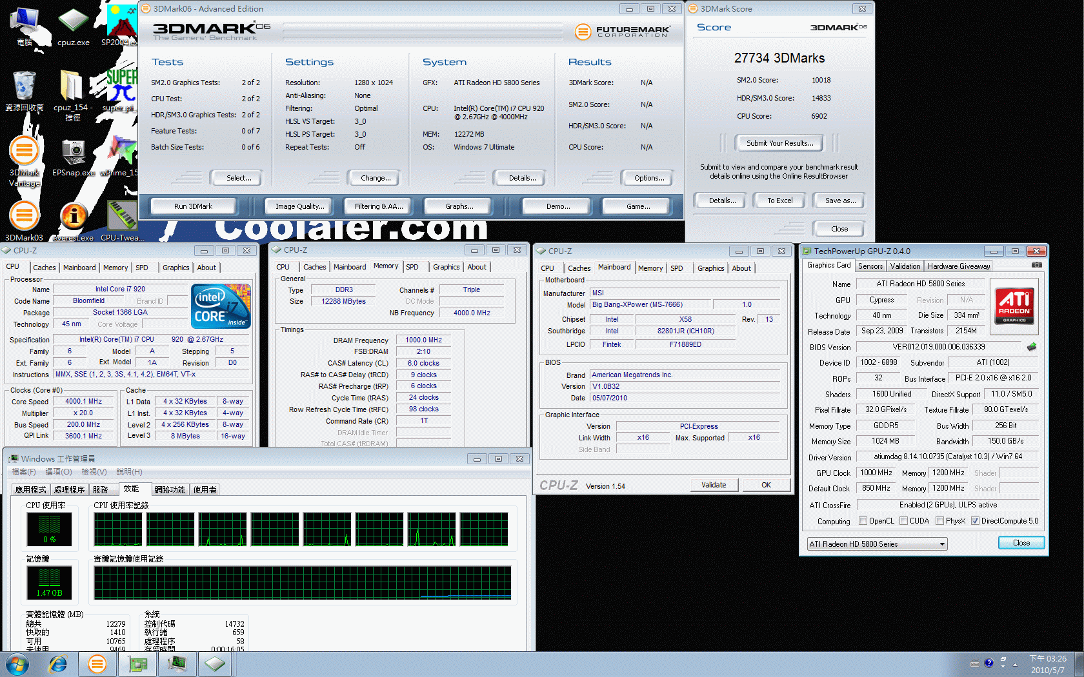Click the GPU-Z taskbar button
This screenshot has height=677, width=1084.
[137, 664]
